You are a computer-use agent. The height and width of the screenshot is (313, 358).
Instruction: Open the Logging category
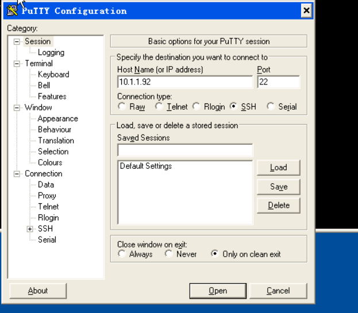51,52
